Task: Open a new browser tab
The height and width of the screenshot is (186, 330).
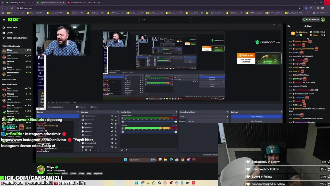Action: point(99,3)
